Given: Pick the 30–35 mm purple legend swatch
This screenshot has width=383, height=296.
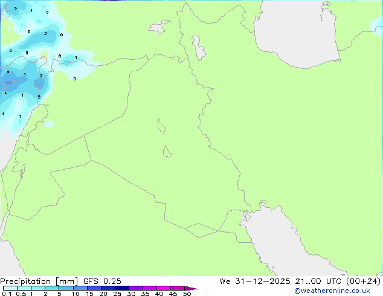Looking at the screenshot, I should coord(135,288).
